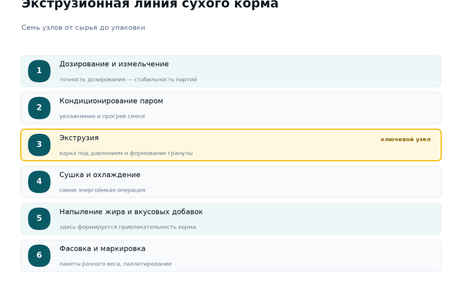Select the 'Кондиционирование паром' title

(x=111, y=101)
